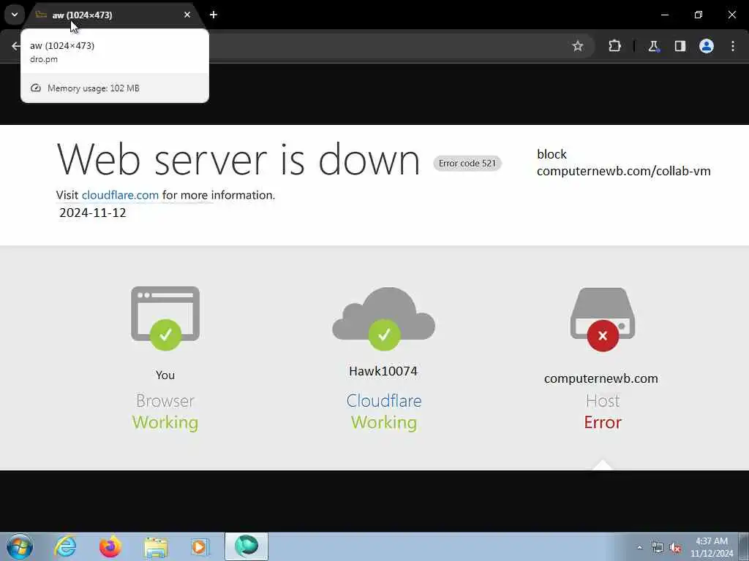Close the aw (1024×473) tab
The width and height of the screenshot is (749, 561).
tap(187, 15)
